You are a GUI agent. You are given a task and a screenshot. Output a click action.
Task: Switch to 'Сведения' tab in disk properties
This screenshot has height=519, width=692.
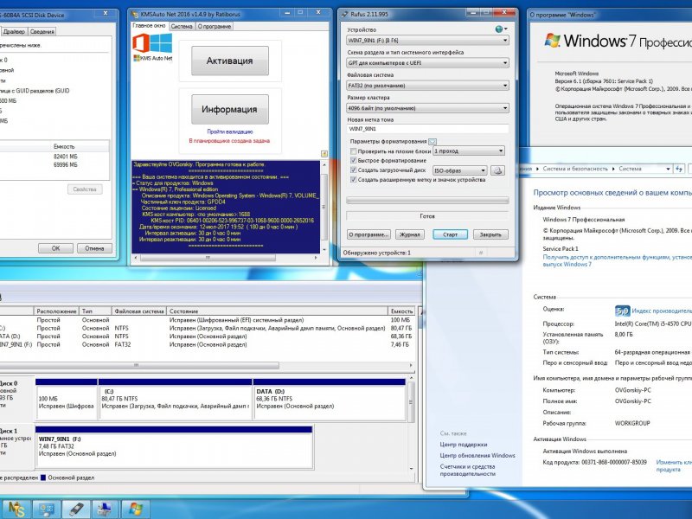tap(42, 31)
